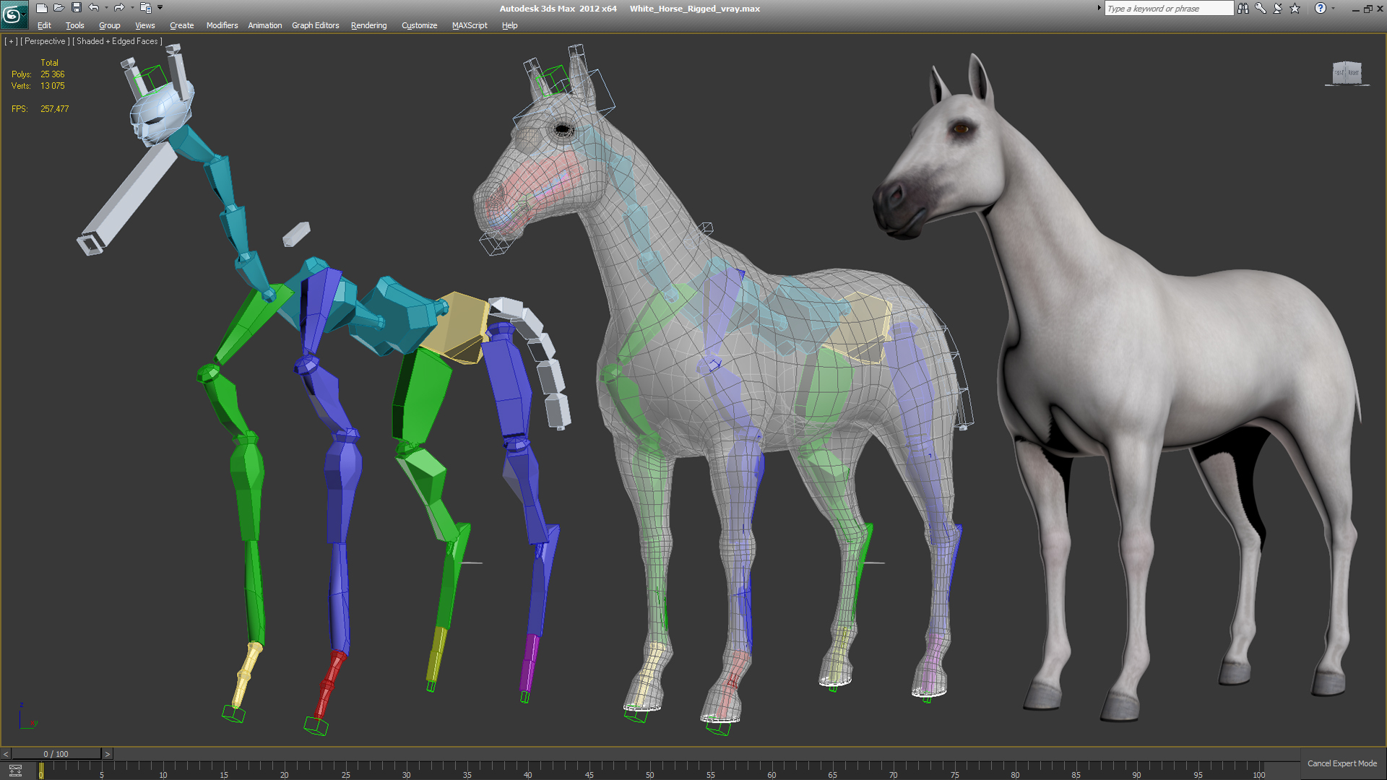
Task: Click the viewport [+] general menu label
Action: 11,41
